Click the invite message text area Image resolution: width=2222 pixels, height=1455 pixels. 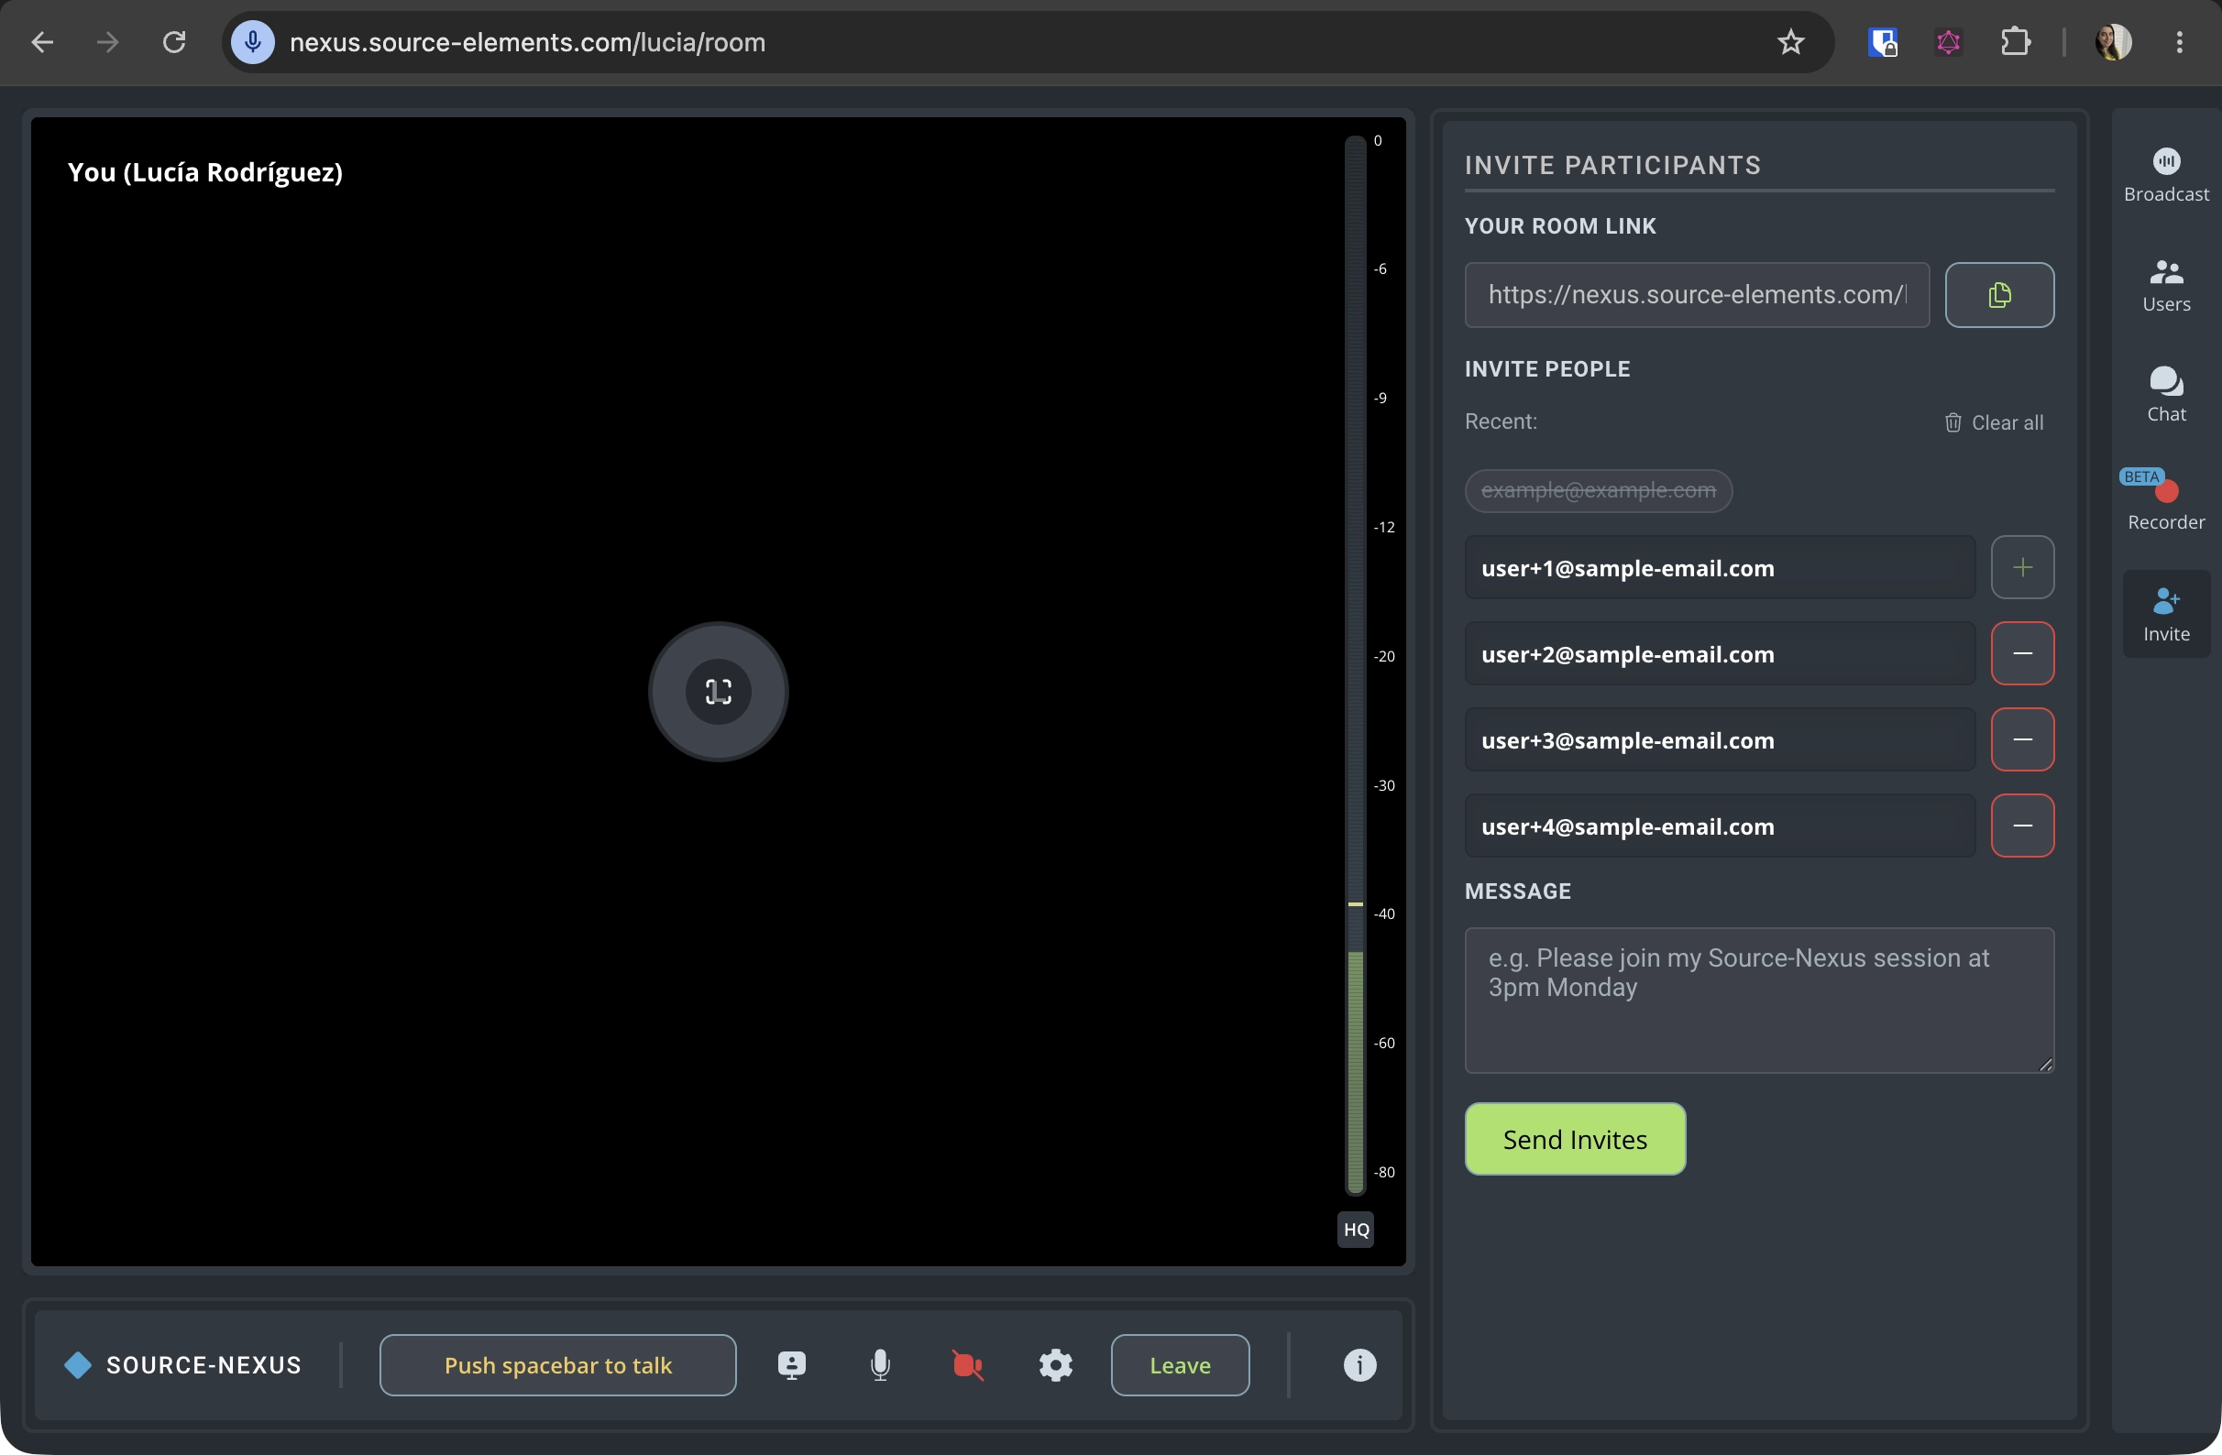click(x=1758, y=1000)
